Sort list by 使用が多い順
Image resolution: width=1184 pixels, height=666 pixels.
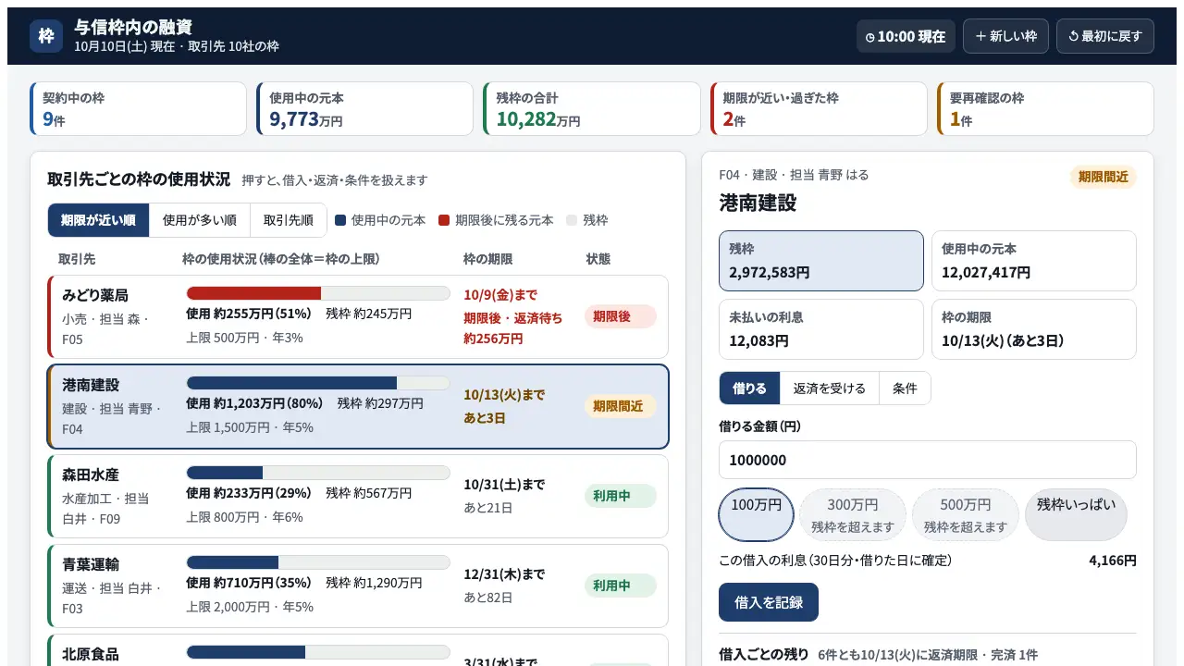(x=199, y=220)
